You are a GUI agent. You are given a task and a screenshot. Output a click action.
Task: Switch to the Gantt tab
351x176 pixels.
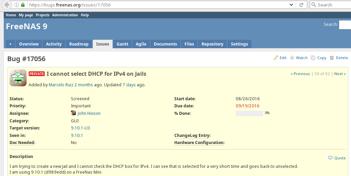click(122, 44)
